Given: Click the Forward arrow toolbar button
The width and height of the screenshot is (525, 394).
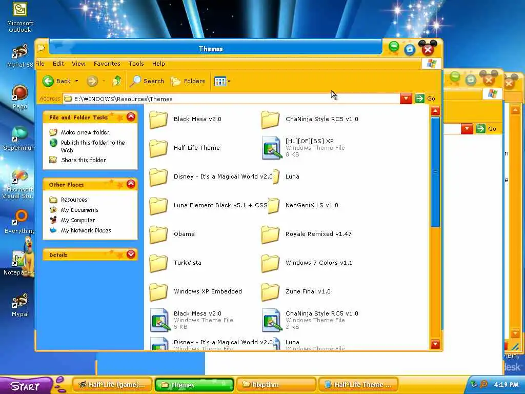Looking at the screenshot, I should tap(92, 81).
